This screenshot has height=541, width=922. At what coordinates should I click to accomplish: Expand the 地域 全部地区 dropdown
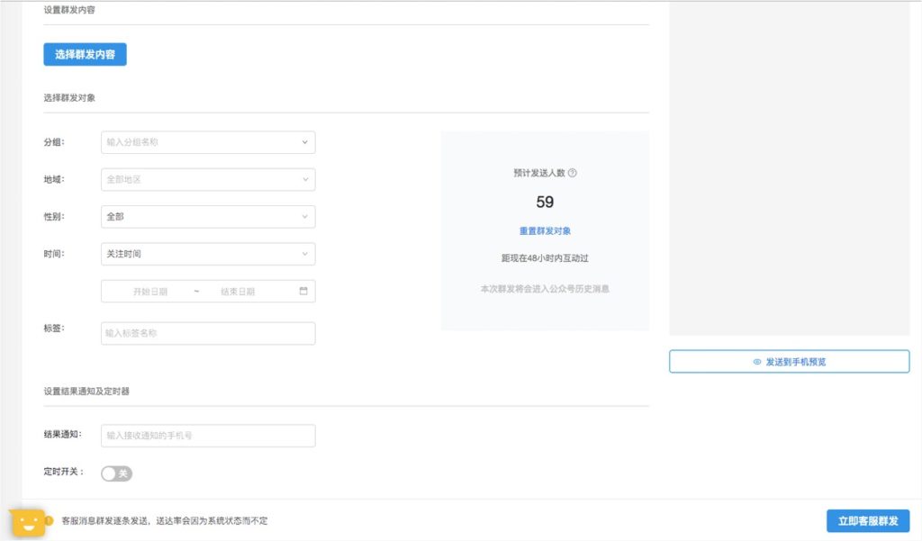tap(208, 179)
